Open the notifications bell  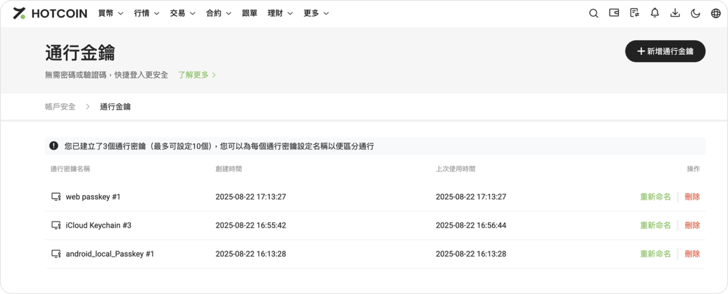[x=655, y=13]
